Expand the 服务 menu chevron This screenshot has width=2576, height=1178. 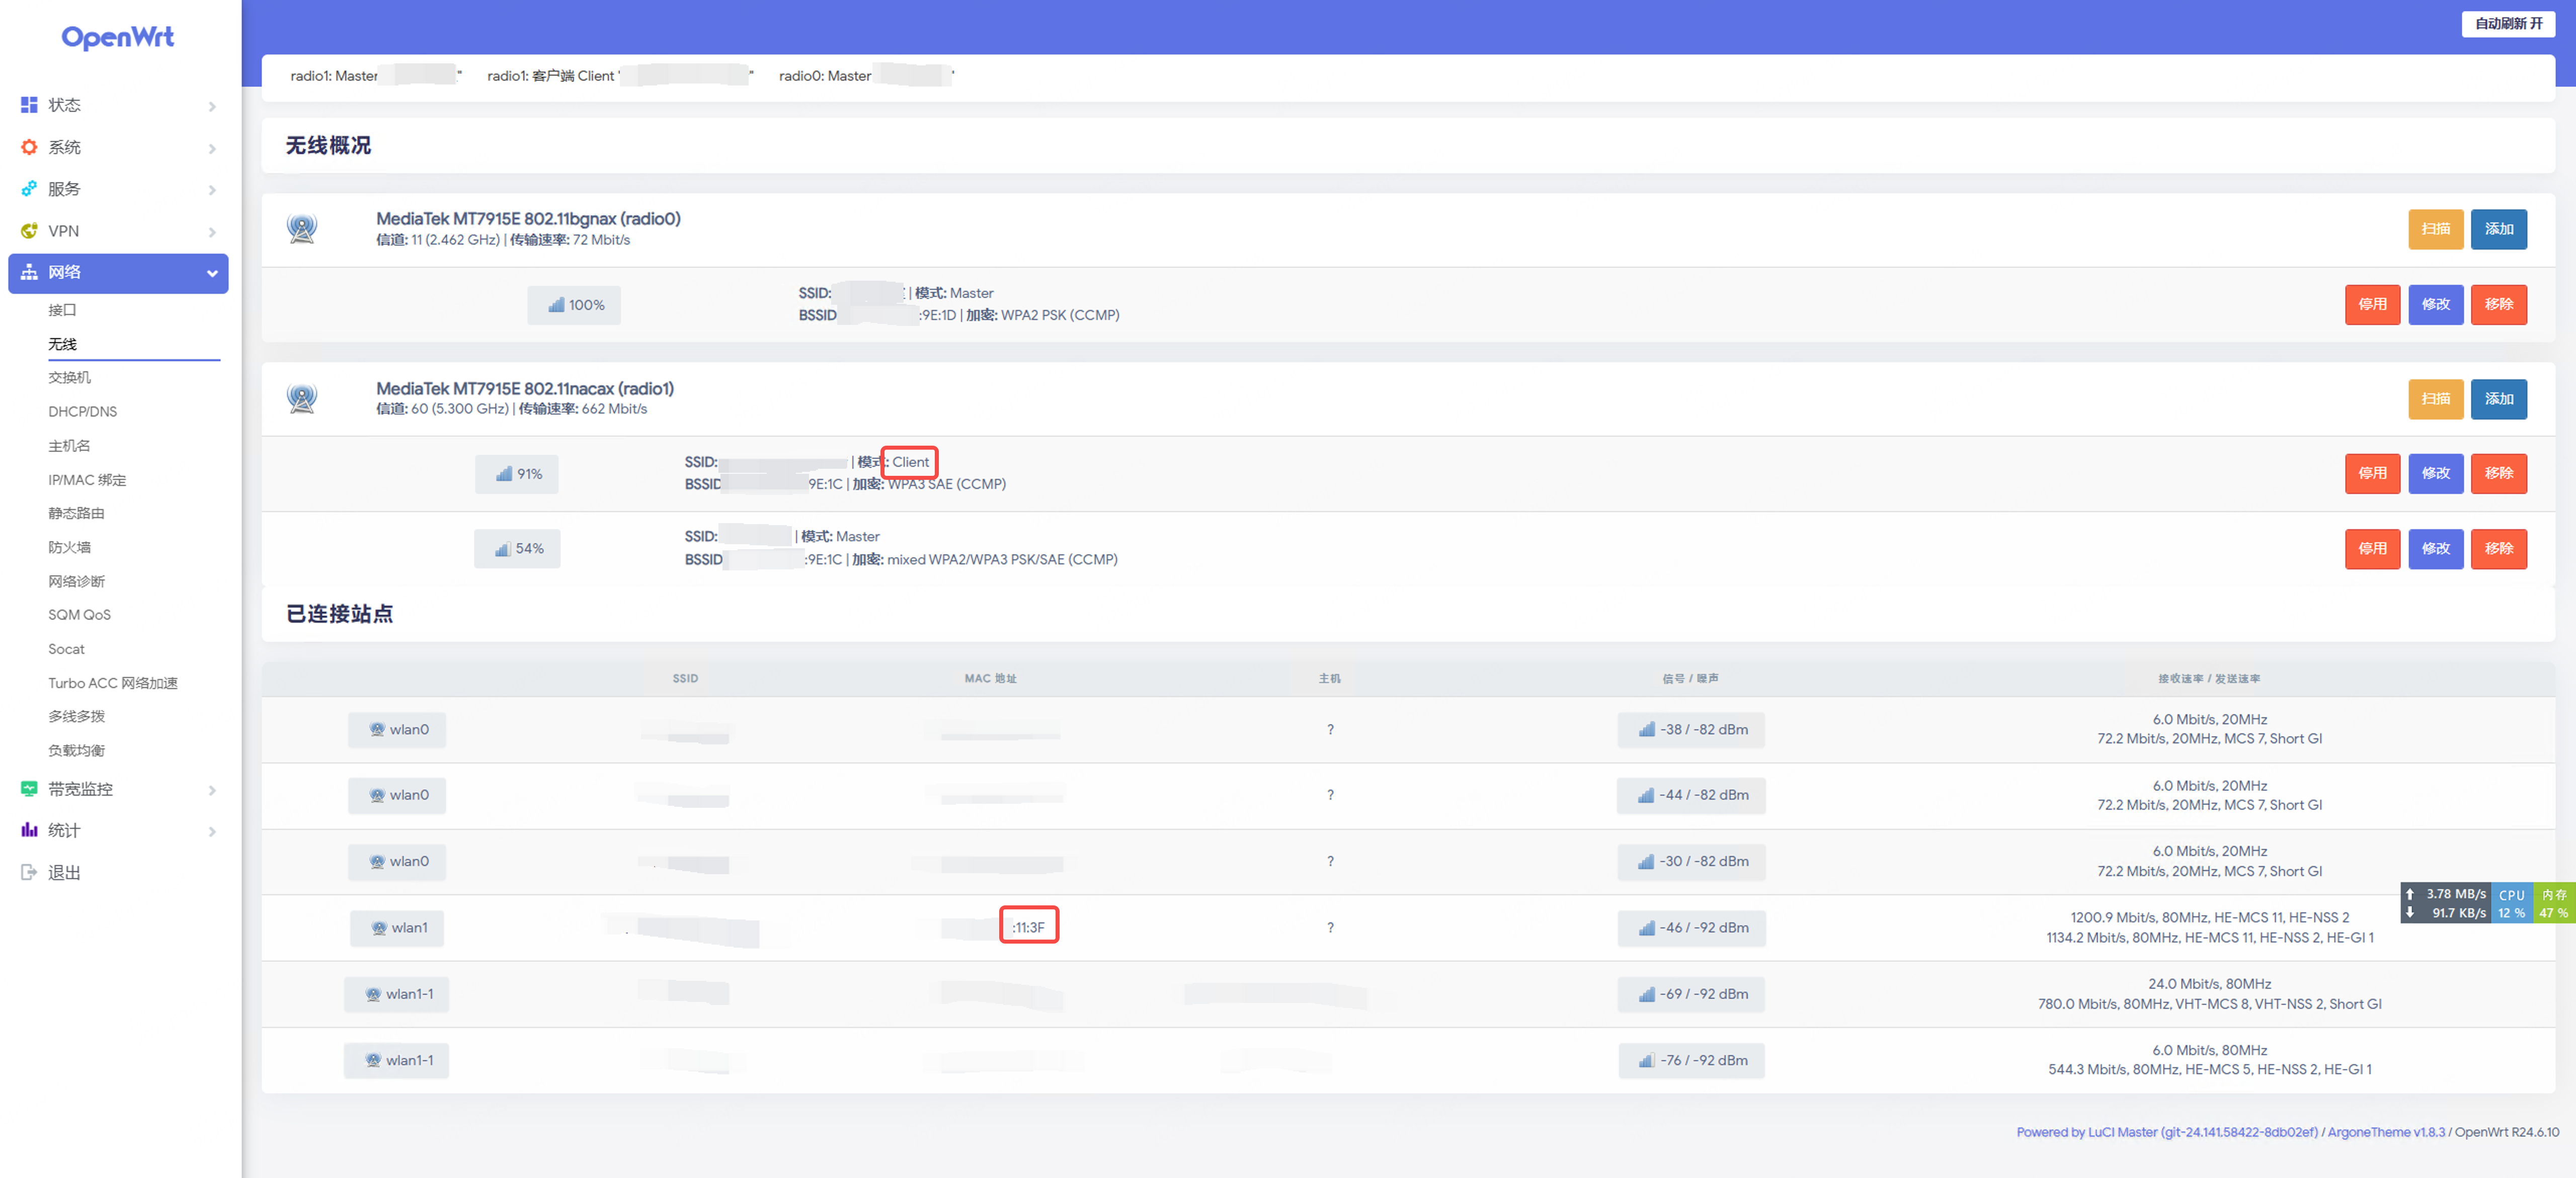pyautogui.click(x=212, y=190)
